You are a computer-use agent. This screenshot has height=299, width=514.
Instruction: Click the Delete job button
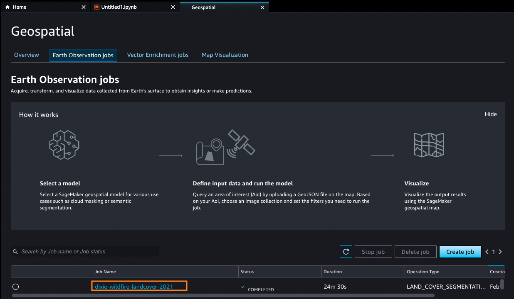[x=415, y=252]
